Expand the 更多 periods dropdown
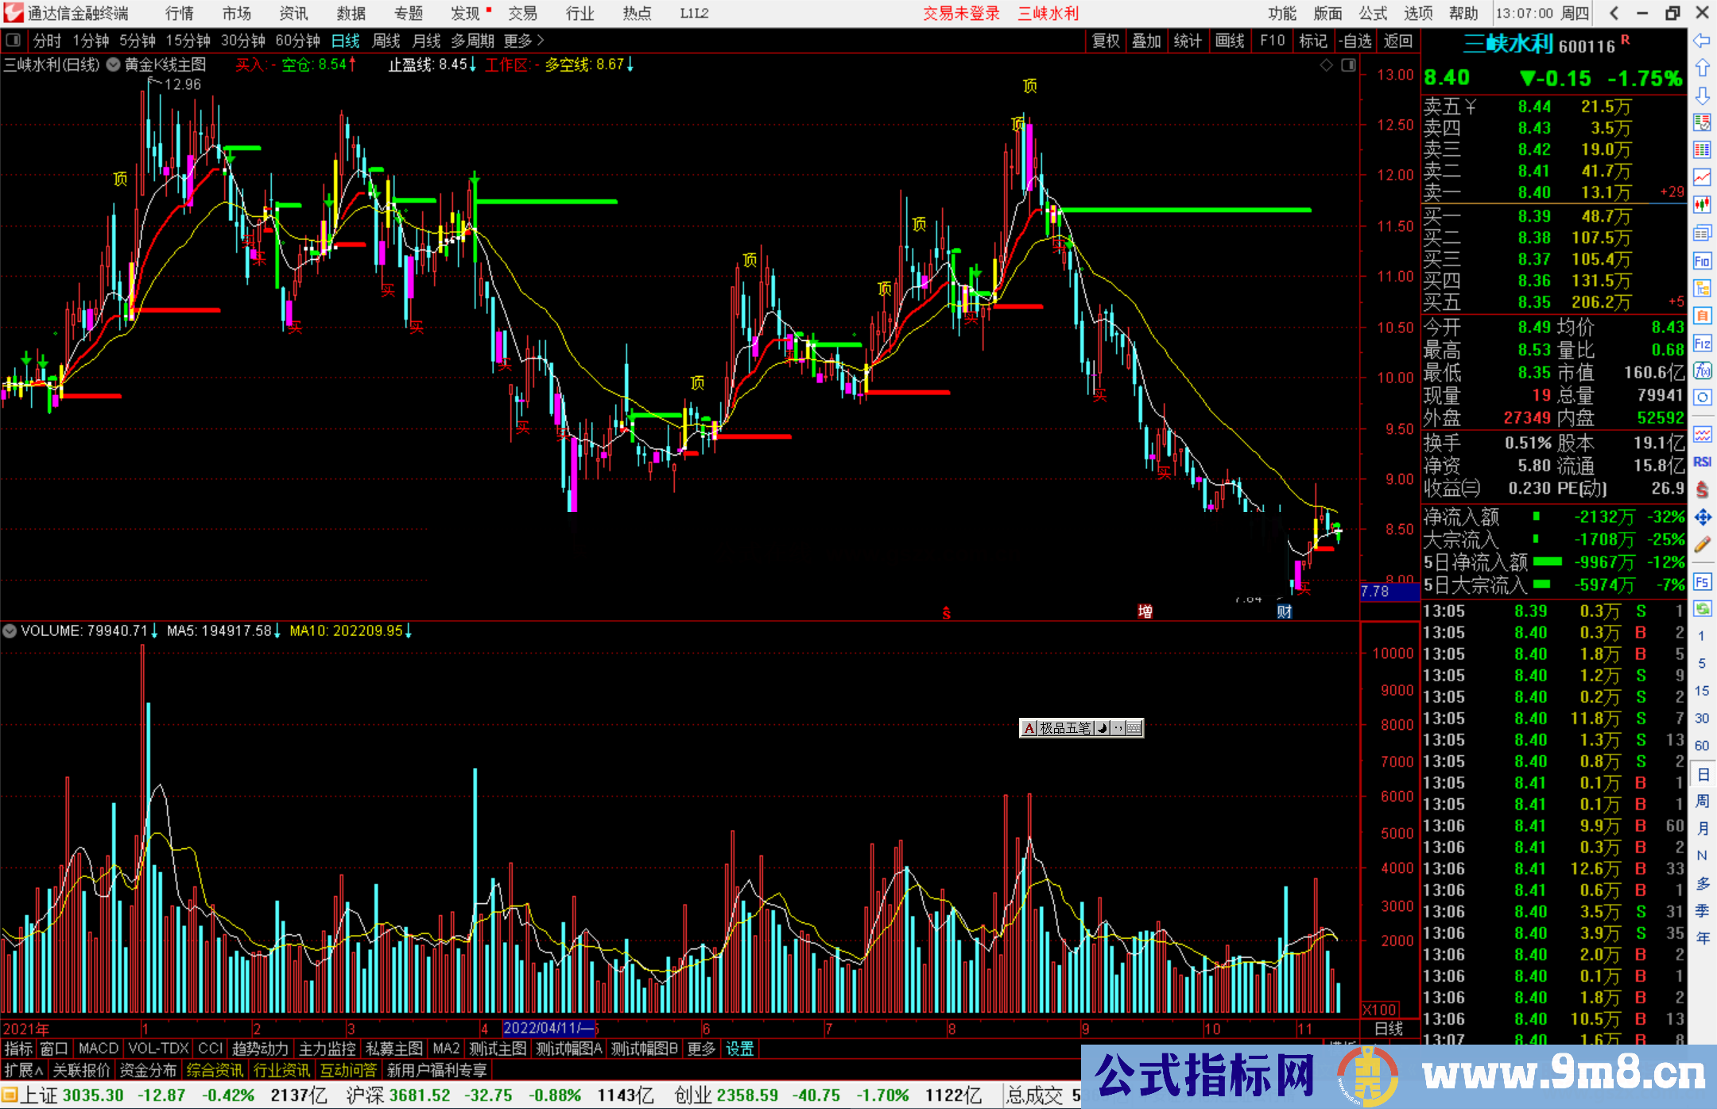 pos(524,41)
